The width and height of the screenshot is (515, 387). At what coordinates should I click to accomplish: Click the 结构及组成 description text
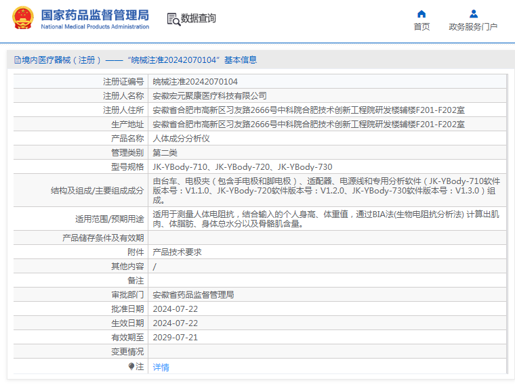coord(327,191)
